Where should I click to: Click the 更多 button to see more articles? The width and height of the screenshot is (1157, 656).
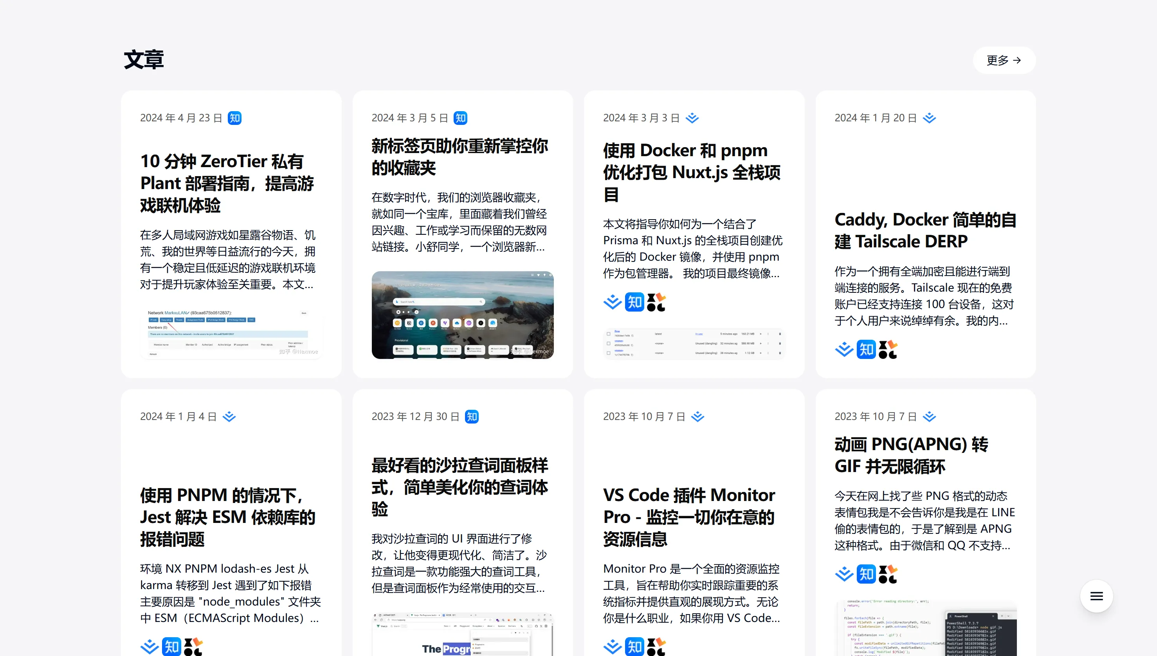point(1004,60)
